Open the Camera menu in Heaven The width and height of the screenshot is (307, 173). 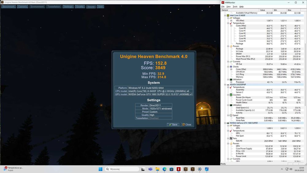click(x=22, y=7)
